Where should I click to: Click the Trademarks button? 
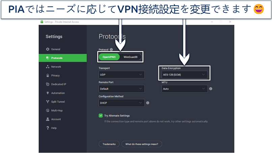click(x=109, y=144)
